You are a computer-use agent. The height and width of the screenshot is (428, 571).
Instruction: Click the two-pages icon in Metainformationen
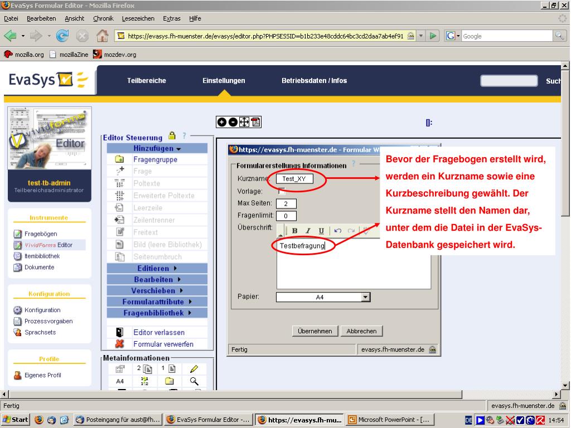(144, 369)
